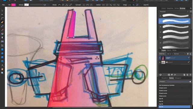Convert node to Smart

91,5
